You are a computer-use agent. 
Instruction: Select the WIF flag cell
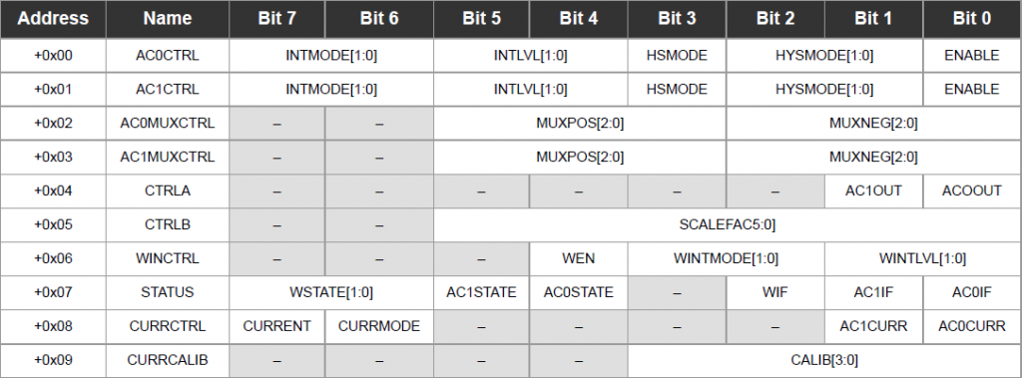(x=774, y=292)
